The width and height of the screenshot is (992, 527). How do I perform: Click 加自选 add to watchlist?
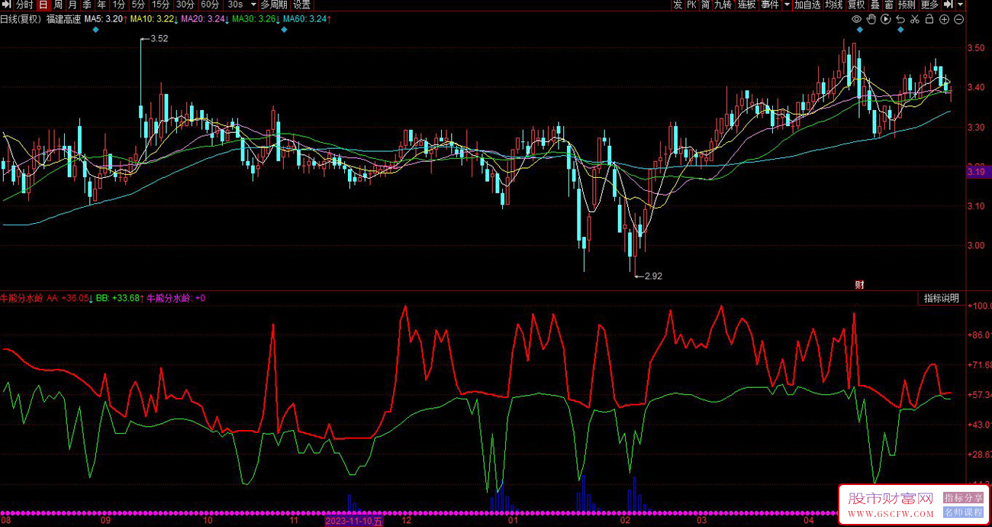pyautogui.click(x=807, y=5)
